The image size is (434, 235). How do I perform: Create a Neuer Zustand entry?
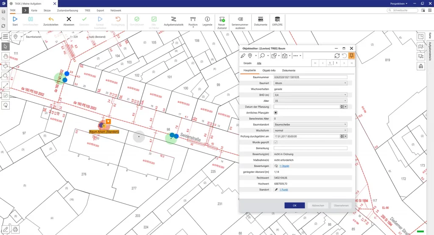click(x=222, y=19)
